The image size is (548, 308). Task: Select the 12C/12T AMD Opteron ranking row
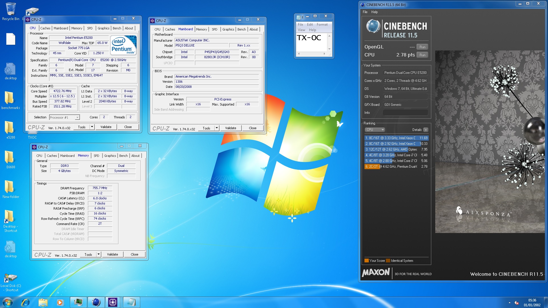[x=396, y=149]
